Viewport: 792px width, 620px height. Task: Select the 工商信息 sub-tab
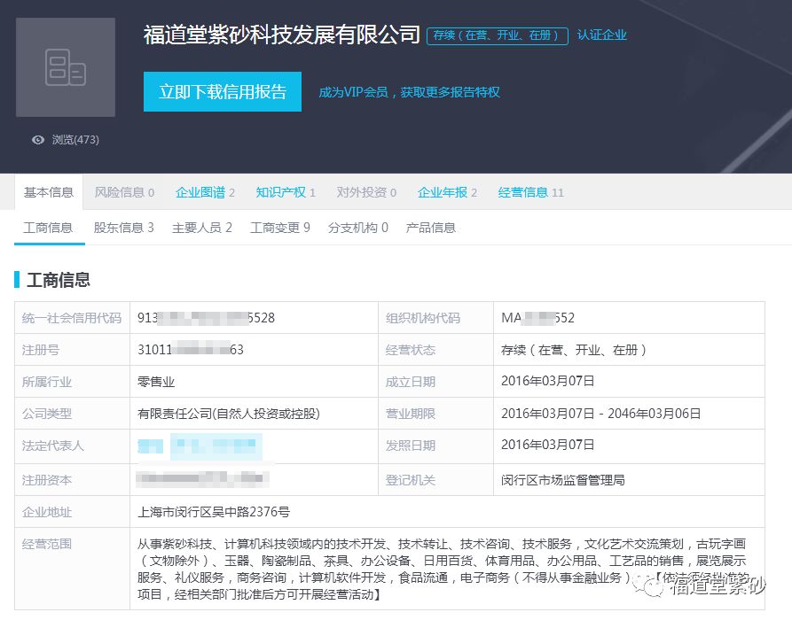pos(48,228)
